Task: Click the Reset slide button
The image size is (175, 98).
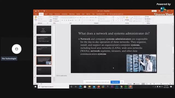Action: coord(56,19)
